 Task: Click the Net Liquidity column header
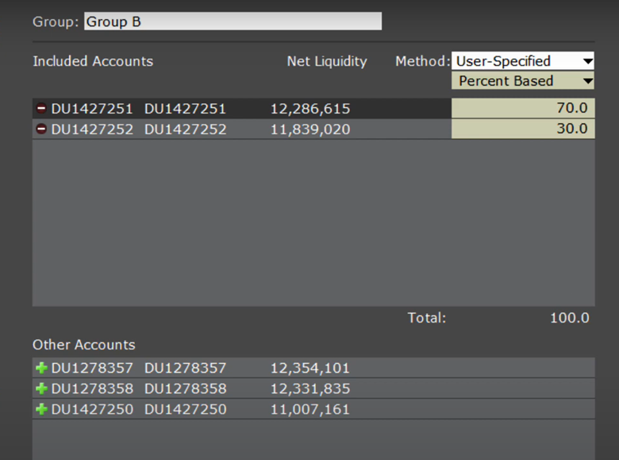pyautogui.click(x=327, y=61)
